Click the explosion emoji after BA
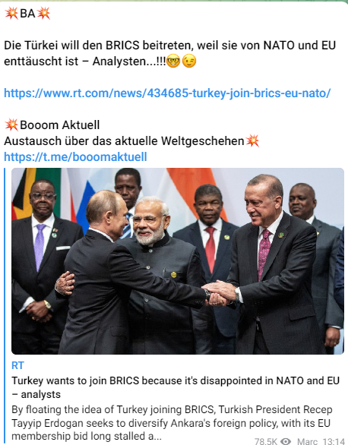 (x=43, y=14)
